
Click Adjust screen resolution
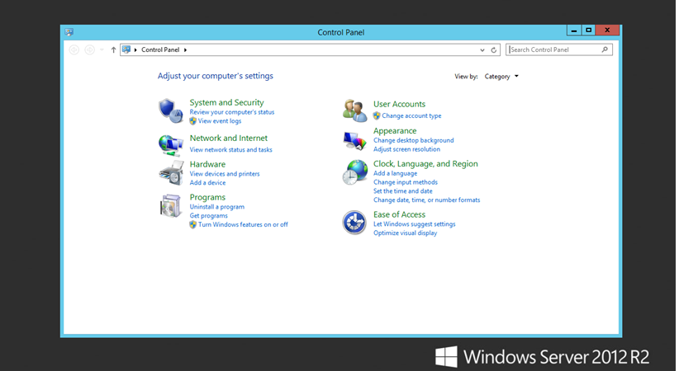point(406,149)
